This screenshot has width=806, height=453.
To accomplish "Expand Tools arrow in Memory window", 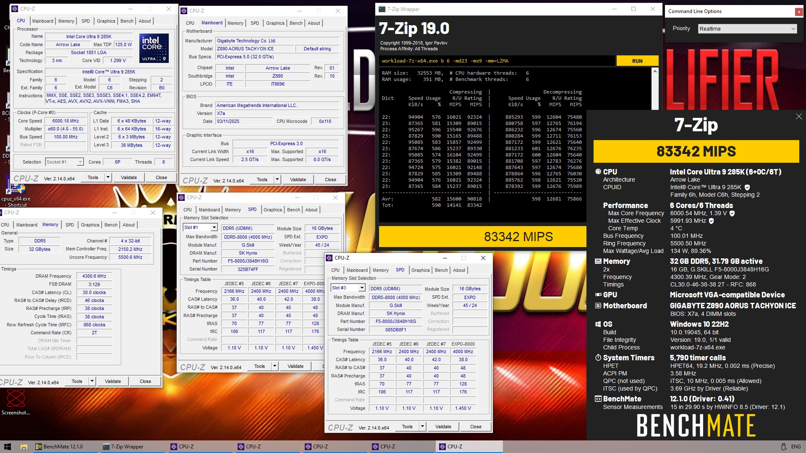I will [92, 381].
